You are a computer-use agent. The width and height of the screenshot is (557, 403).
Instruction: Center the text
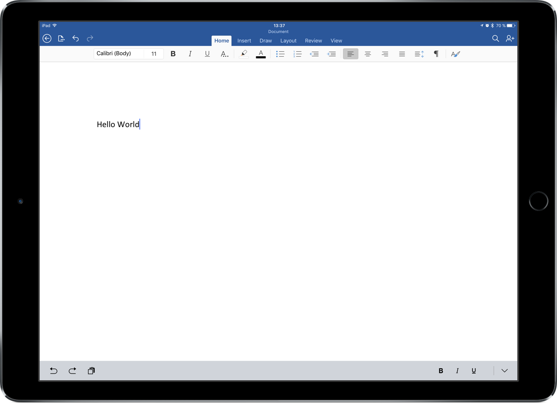[x=368, y=54]
